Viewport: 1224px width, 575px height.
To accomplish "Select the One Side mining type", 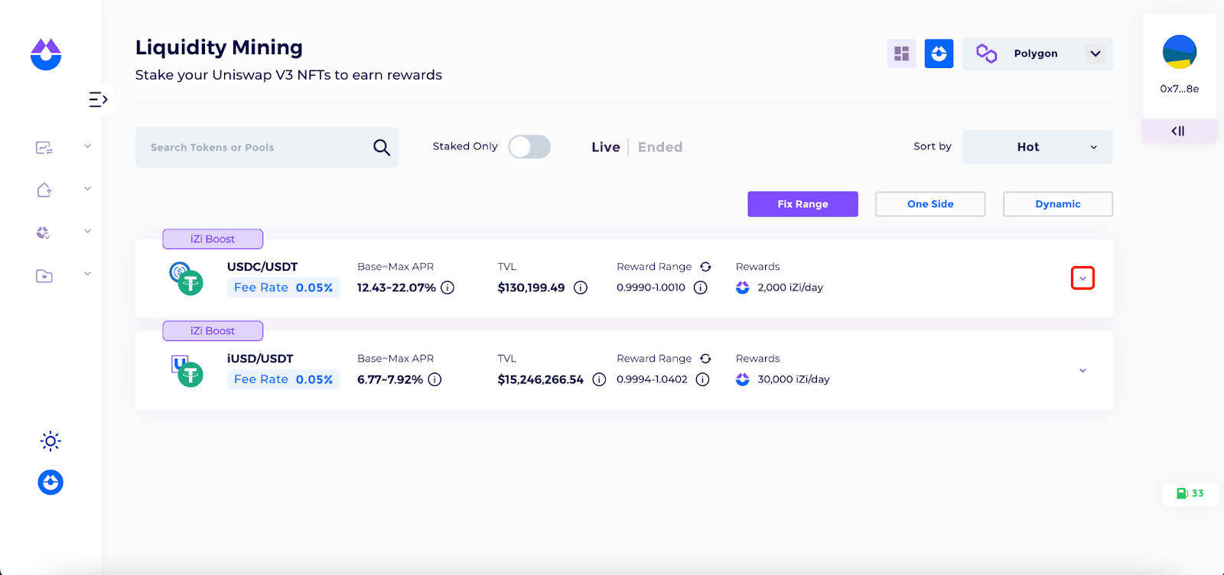I will (x=930, y=204).
